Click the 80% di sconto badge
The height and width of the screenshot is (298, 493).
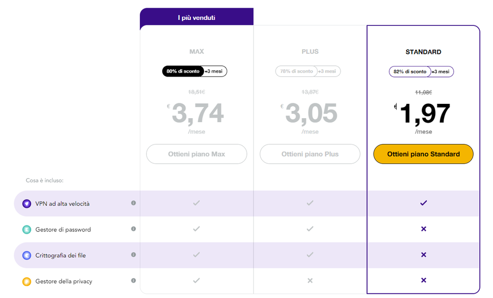pyautogui.click(x=183, y=71)
